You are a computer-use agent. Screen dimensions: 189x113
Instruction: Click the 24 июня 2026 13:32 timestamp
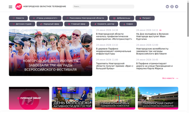107,45
